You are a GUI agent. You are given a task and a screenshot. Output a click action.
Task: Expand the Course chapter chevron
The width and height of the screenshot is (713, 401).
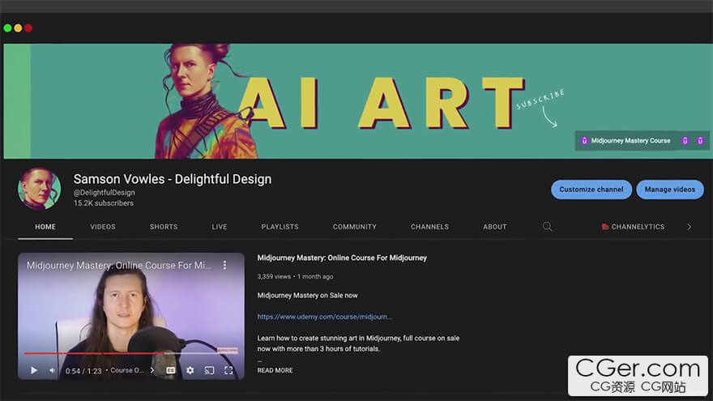coord(152,370)
